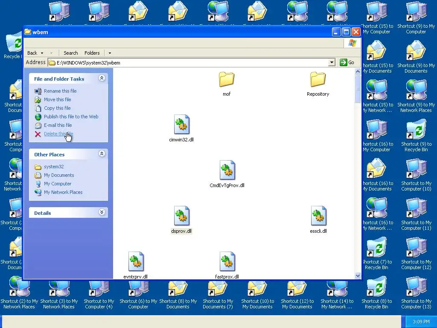Viewport: 437px width, 328px height.
Task: Click Publish this file to the Web link
Action: coord(71,117)
